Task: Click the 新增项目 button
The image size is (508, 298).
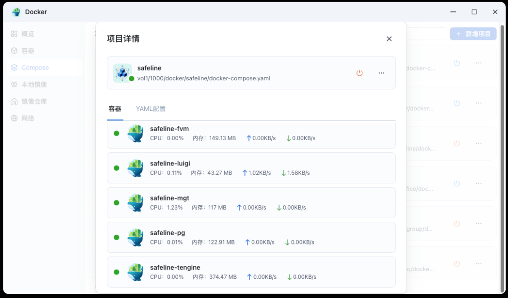Action: [473, 34]
